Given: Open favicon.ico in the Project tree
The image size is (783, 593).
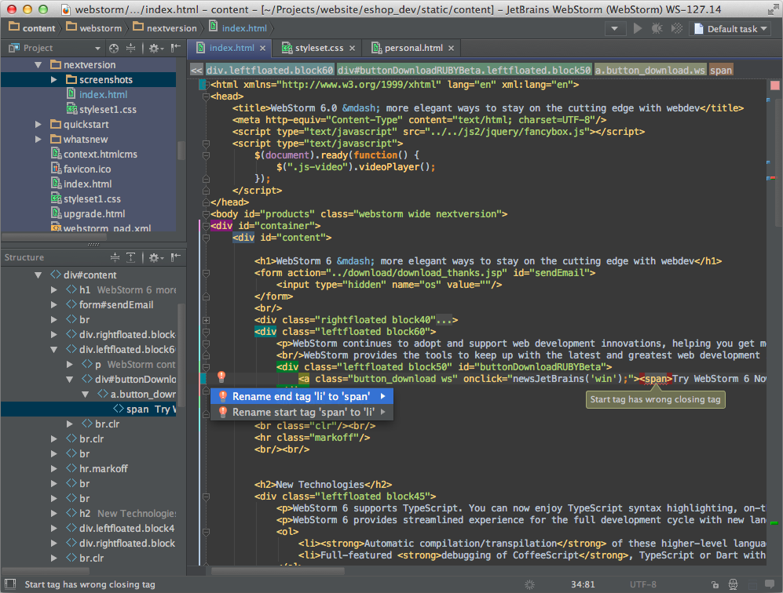Looking at the screenshot, I should click(x=87, y=169).
